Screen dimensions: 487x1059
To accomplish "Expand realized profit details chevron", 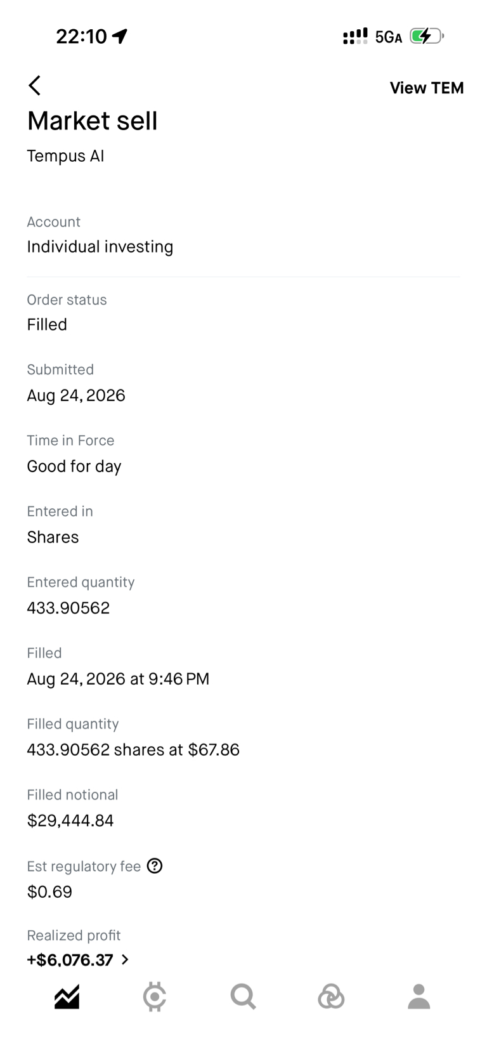I will (x=125, y=959).
